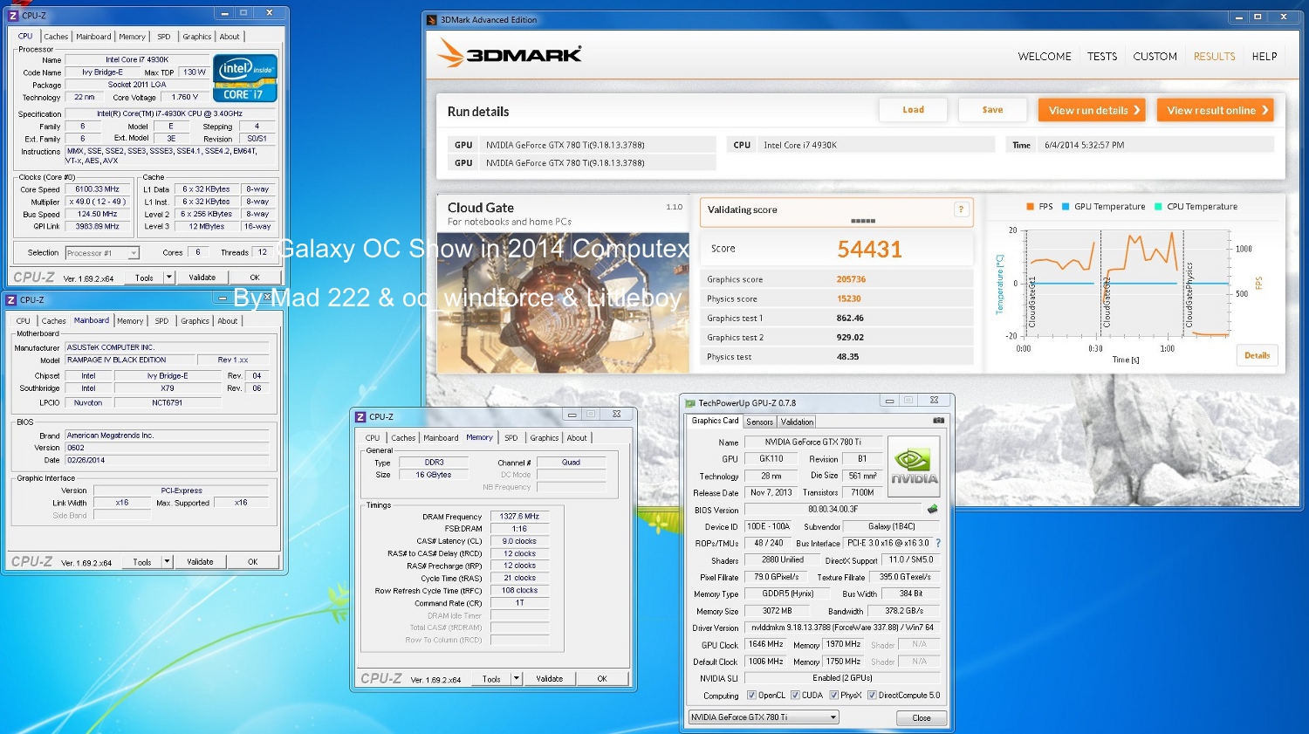Click the bus interface question mark in GPU-Z
1309x734 pixels.
(938, 543)
